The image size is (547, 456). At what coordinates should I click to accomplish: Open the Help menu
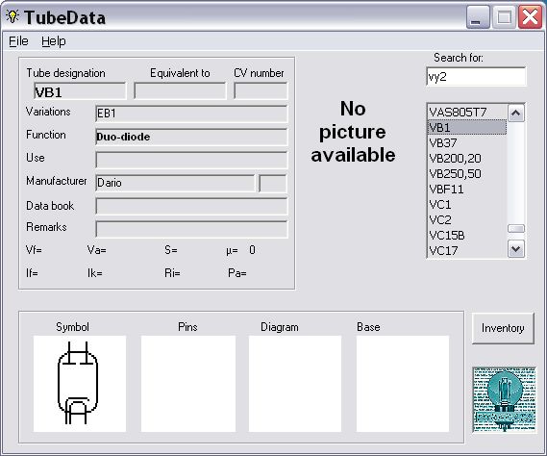pos(54,41)
